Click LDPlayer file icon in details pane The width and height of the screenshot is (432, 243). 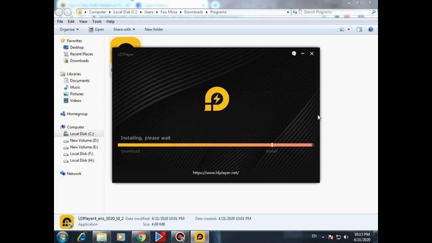[x=67, y=222]
